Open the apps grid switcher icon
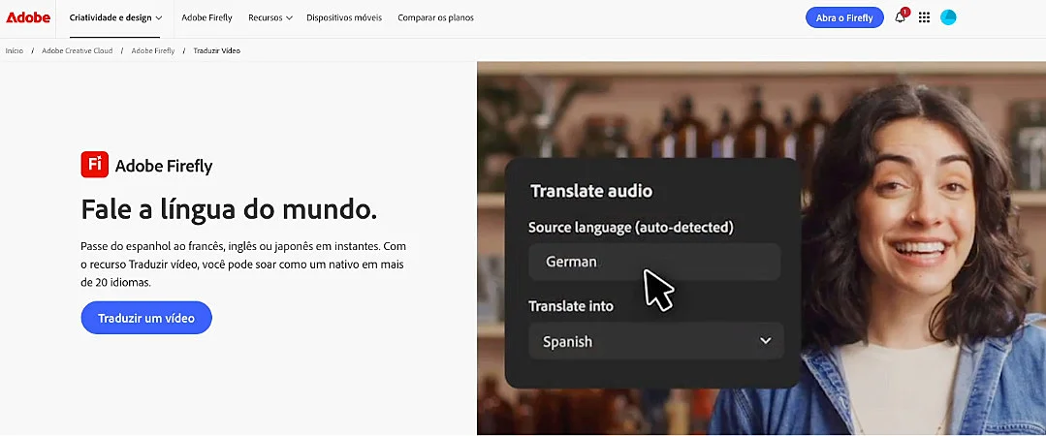 (x=924, y=18)
